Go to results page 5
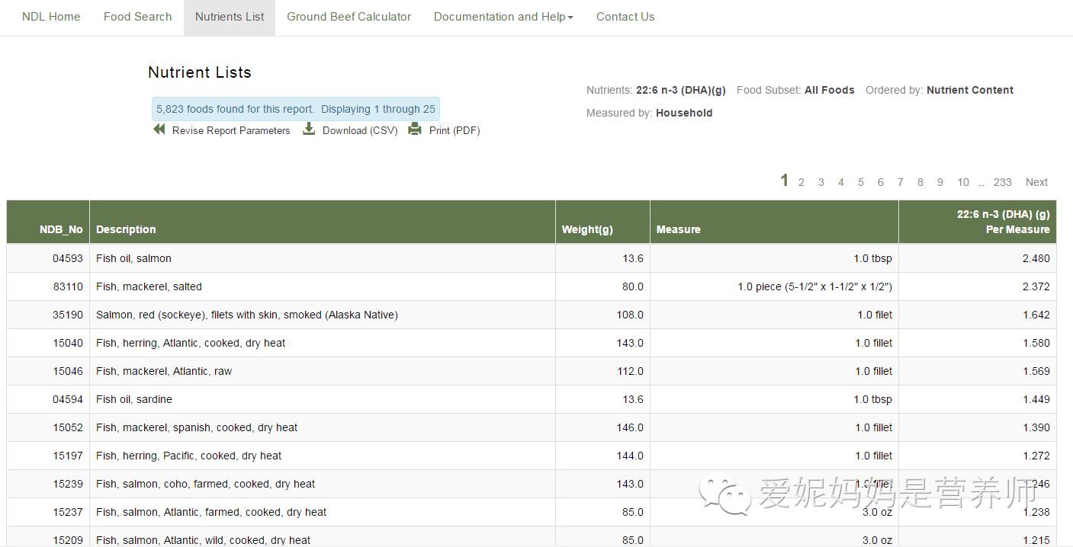Image resolution: width=1073 pixels, height=547 pixels. pyautogui.click(x=861, y=182)
